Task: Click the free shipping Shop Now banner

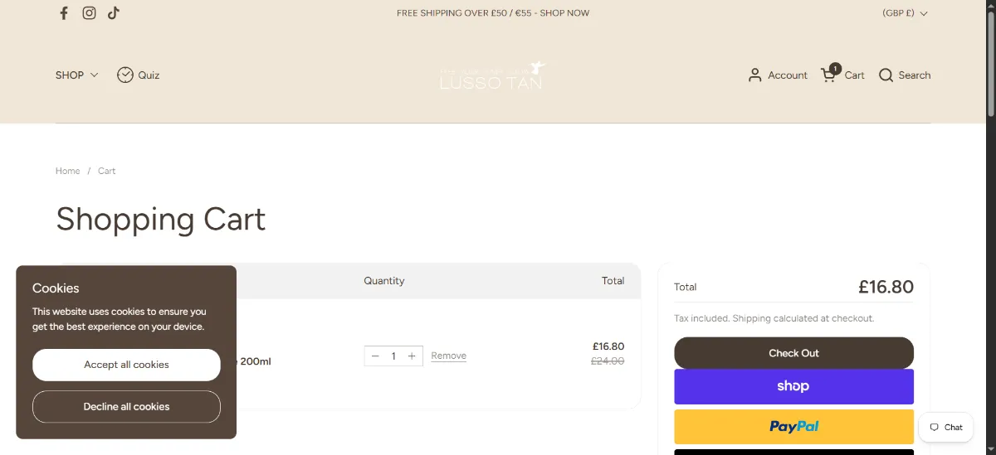Action: pyautogui.click(x=493, y=13)
